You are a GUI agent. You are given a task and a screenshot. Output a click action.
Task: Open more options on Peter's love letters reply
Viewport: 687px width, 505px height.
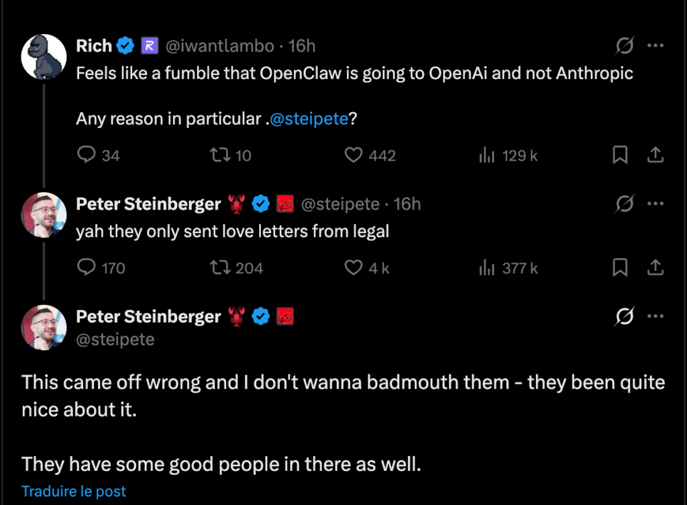(655, 204)
